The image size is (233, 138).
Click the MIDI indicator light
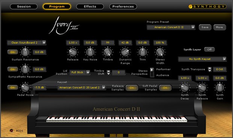pyautogui.click(x=11, y=130)
